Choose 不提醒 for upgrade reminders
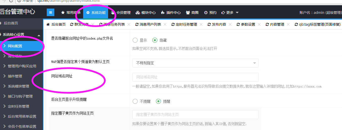This screenshot has height=130, width=342. click(x=135, y=101)
